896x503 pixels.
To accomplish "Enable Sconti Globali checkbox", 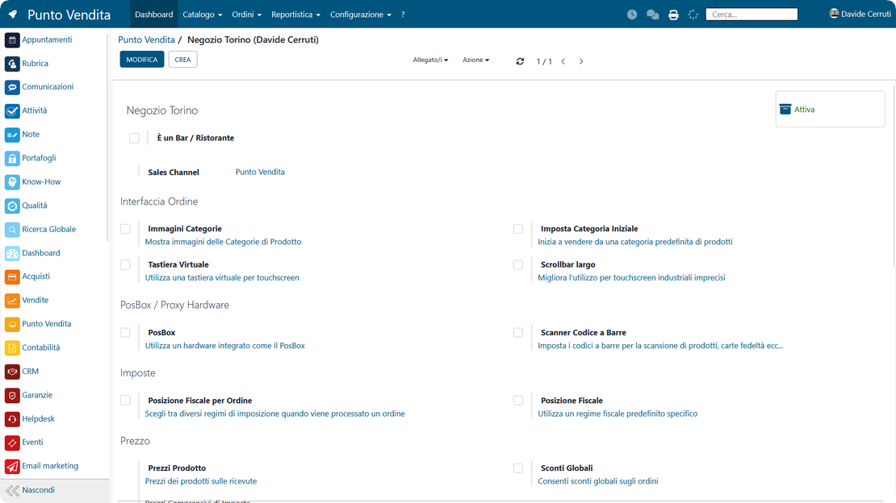I will click(517, 468).
